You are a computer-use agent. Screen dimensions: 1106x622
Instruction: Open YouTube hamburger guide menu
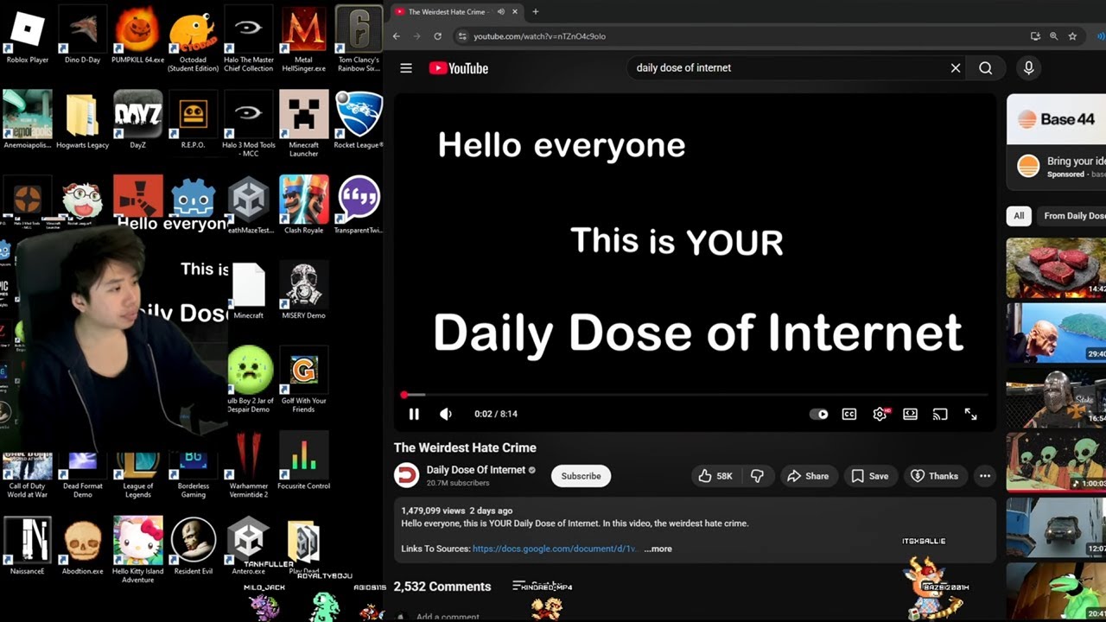(406, 68)
